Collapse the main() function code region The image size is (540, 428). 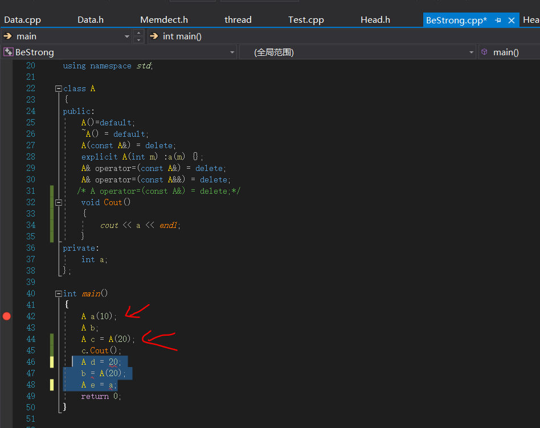(58, 293)
